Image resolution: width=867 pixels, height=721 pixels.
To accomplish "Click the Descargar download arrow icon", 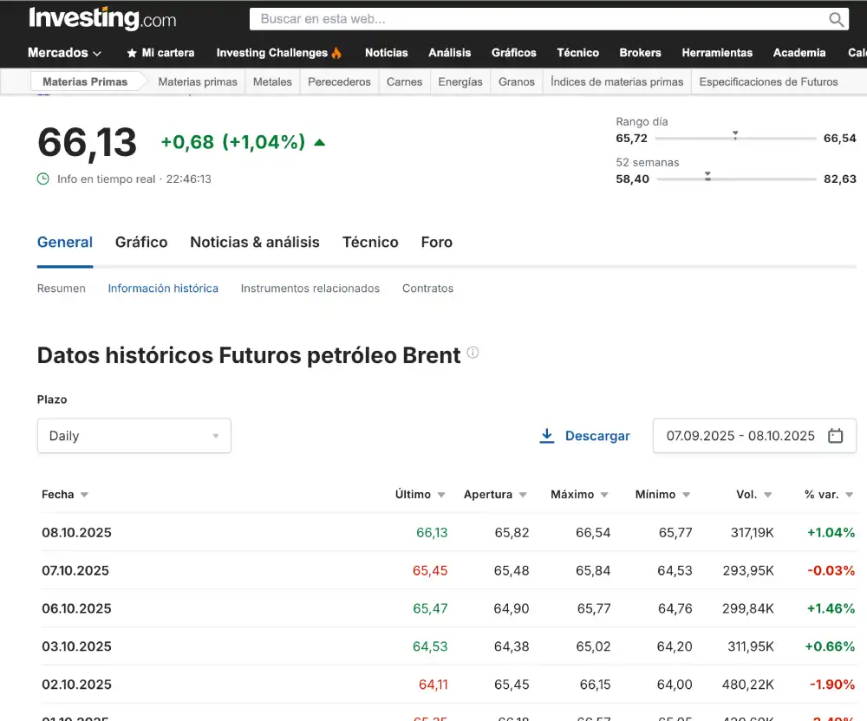I will click(x=547, y=436).
